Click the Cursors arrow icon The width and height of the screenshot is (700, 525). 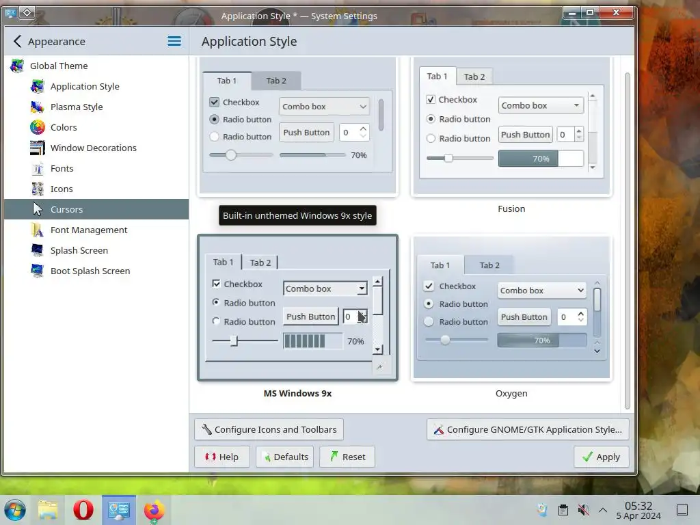pos(38,209)
